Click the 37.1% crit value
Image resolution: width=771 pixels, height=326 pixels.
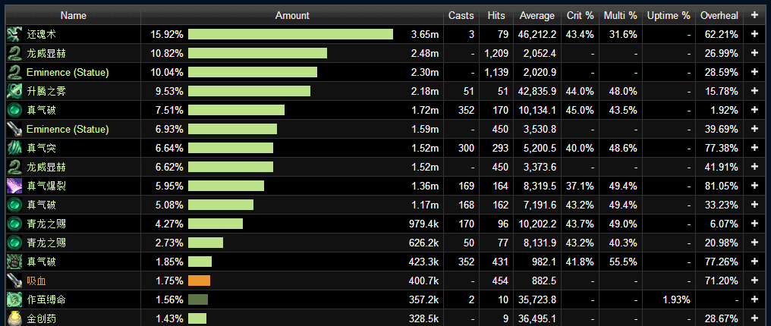tap(581, 186)
